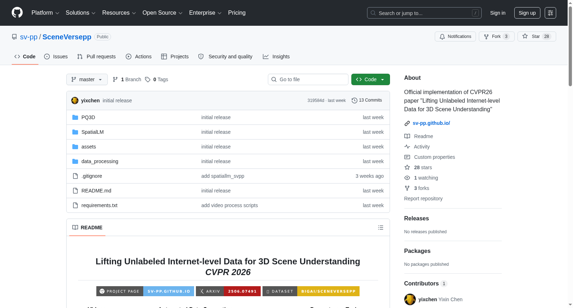
Task: Open the arXiv 2506.07491 badge
Action: 228,291
